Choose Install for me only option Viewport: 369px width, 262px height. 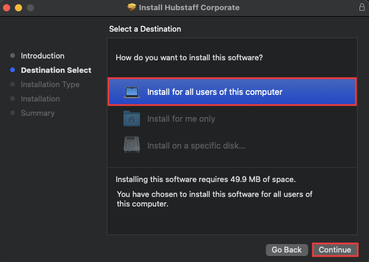click(x=181, y=119)
